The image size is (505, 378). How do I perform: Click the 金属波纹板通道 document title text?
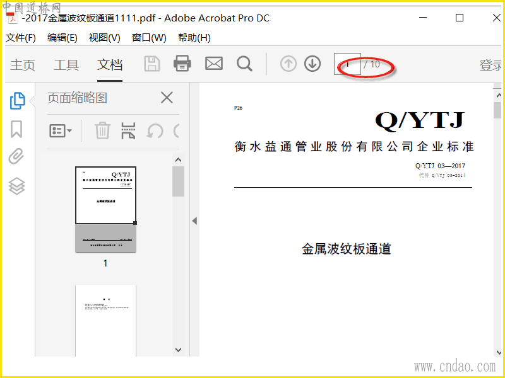point(347,249)
